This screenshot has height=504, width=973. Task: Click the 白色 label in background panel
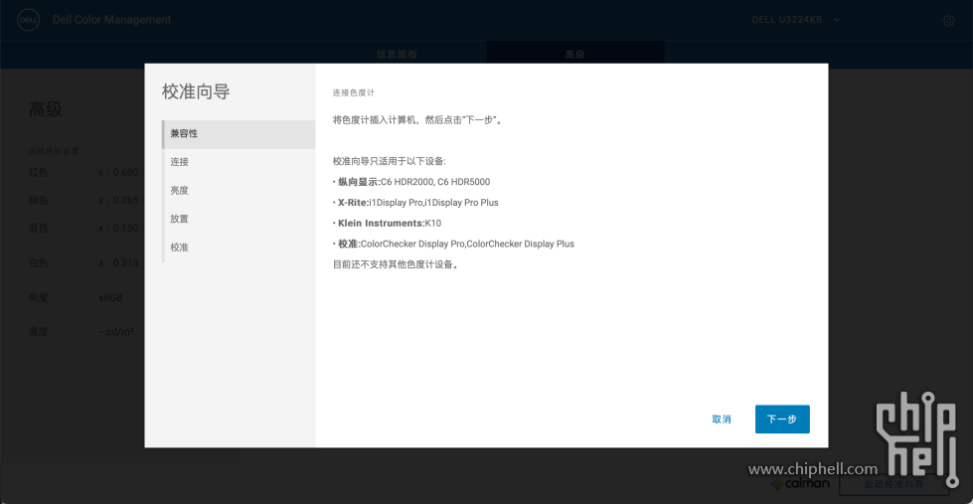39,263
